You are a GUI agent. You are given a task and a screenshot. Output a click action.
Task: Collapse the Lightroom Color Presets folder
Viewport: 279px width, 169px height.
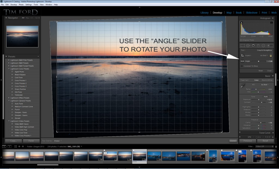[x=9, y=69]
